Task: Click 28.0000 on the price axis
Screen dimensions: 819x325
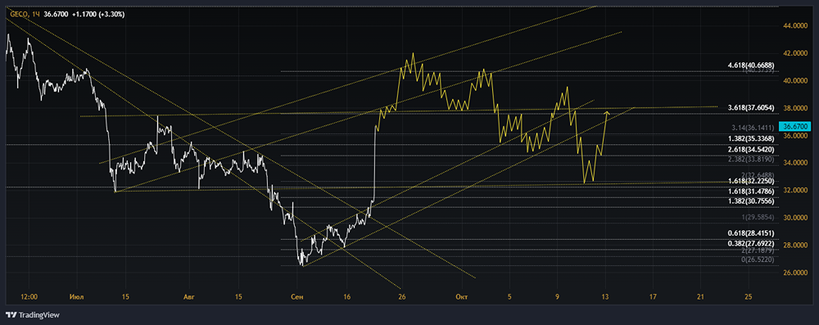Action: [796, 245]
